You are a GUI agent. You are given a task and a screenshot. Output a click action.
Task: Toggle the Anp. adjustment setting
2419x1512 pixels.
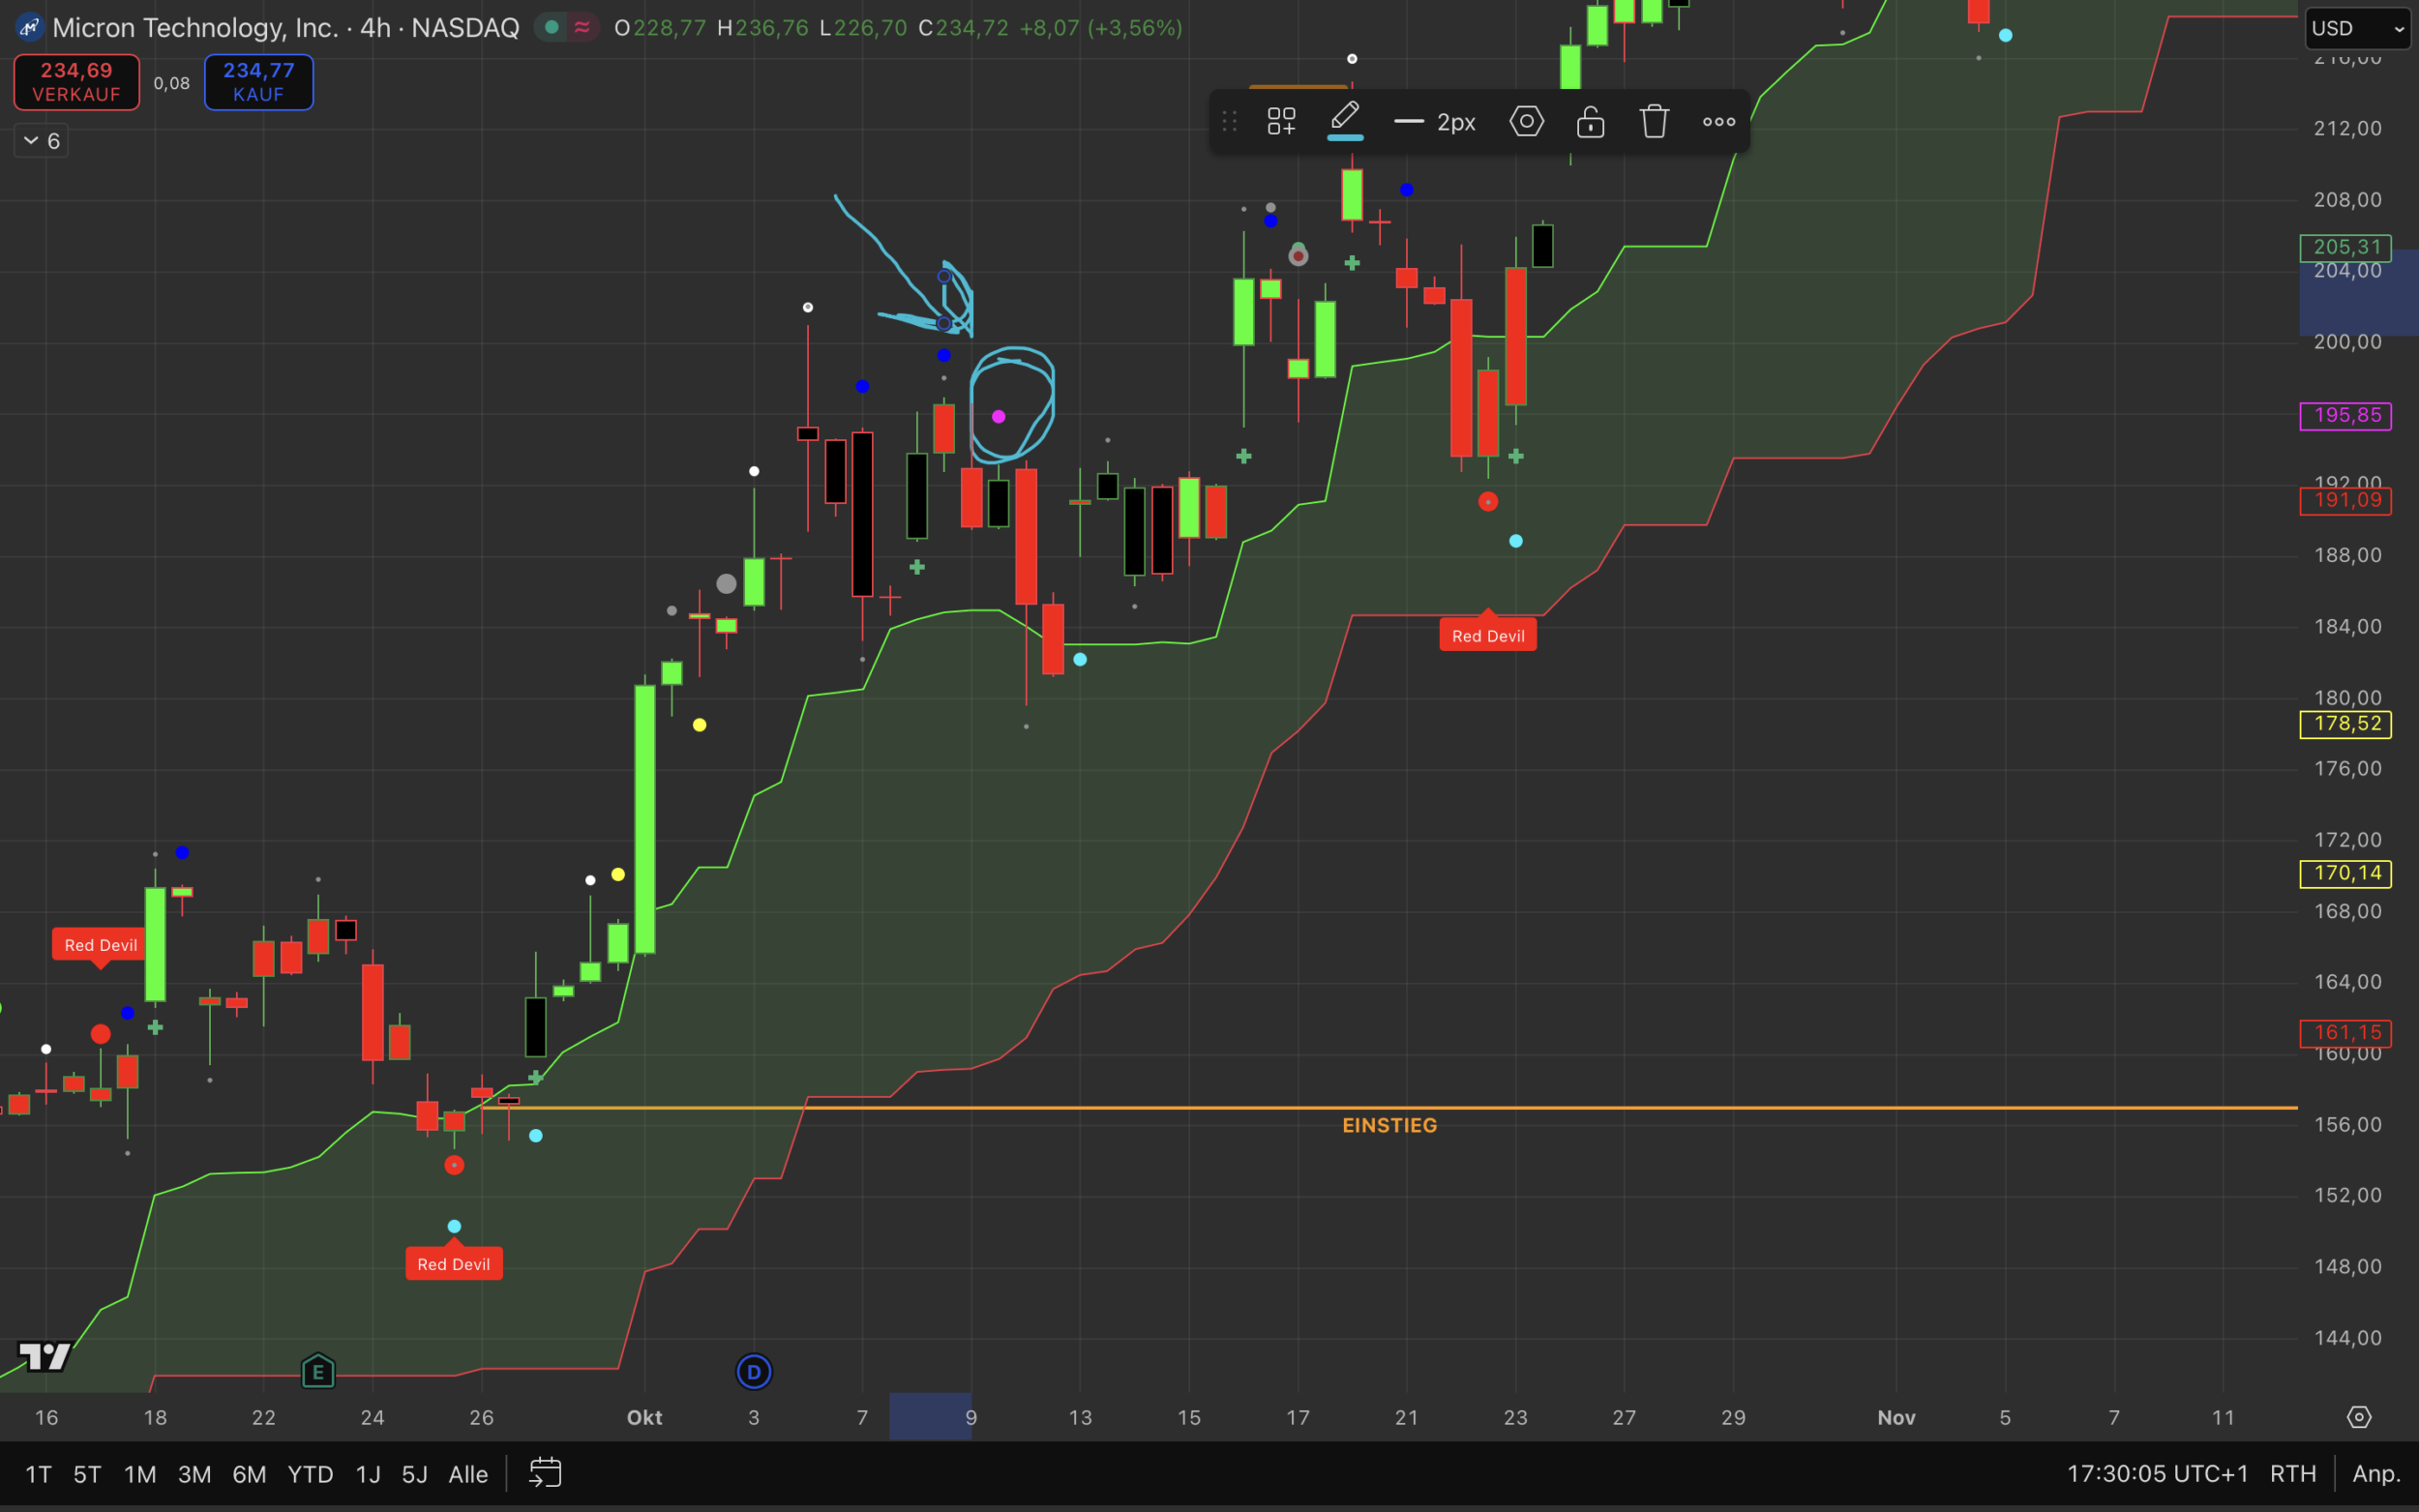click(x=2376, y=1474)
